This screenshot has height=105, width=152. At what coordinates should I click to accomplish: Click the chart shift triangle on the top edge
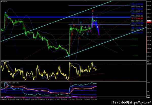[85, 1]
